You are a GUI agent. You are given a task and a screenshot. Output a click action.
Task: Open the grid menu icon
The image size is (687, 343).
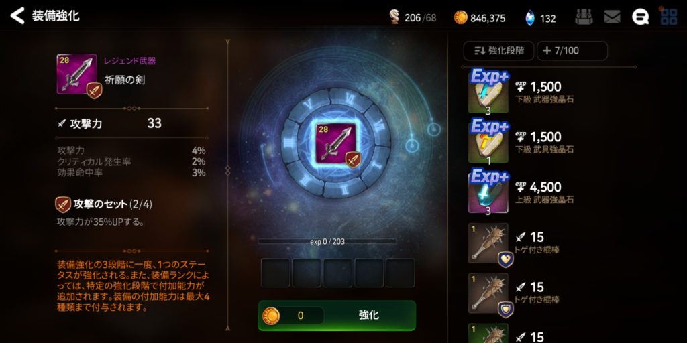pyautogui.click(x=669, y=16)
